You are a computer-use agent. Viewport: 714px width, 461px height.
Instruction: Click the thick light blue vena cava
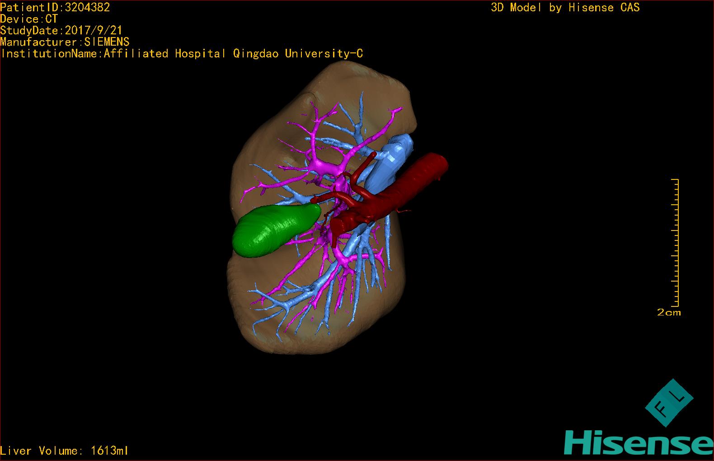(x=389, y=160)
